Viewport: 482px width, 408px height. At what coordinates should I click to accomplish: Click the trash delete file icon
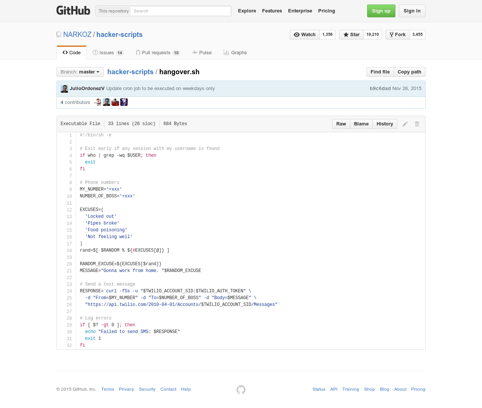(417, 124)
